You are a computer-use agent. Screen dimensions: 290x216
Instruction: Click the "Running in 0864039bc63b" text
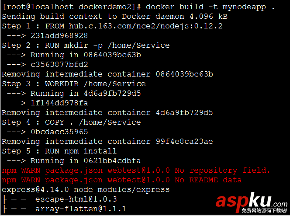tap(86, 55)
